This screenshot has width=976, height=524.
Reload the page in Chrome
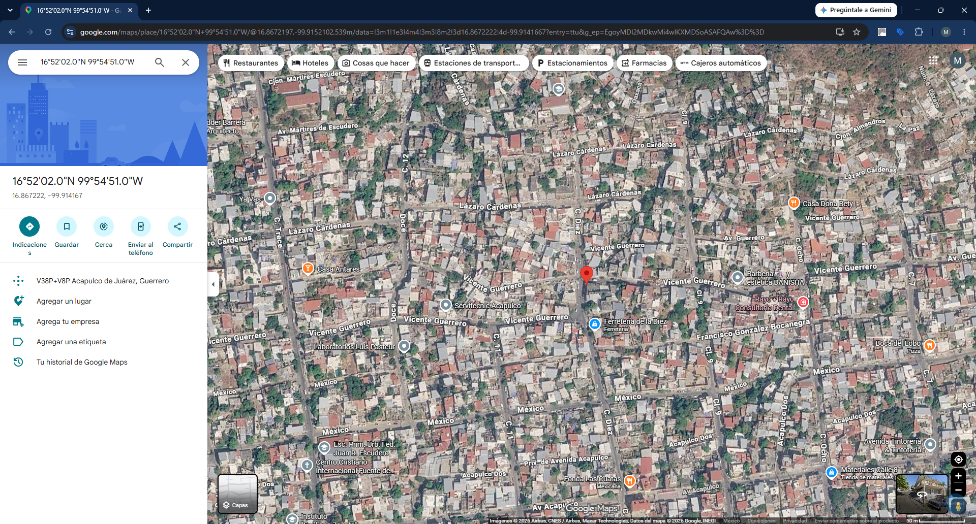click(48, 32)
